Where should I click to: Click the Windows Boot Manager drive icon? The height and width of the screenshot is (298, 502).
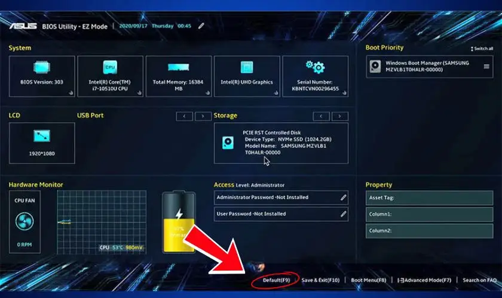[x=375, y=66]
